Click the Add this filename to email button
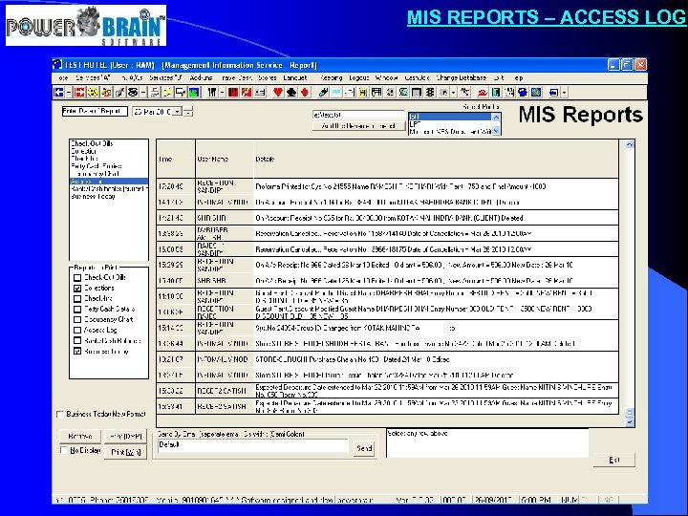This screenshot has width=688, height=516. tap(358, 126)
